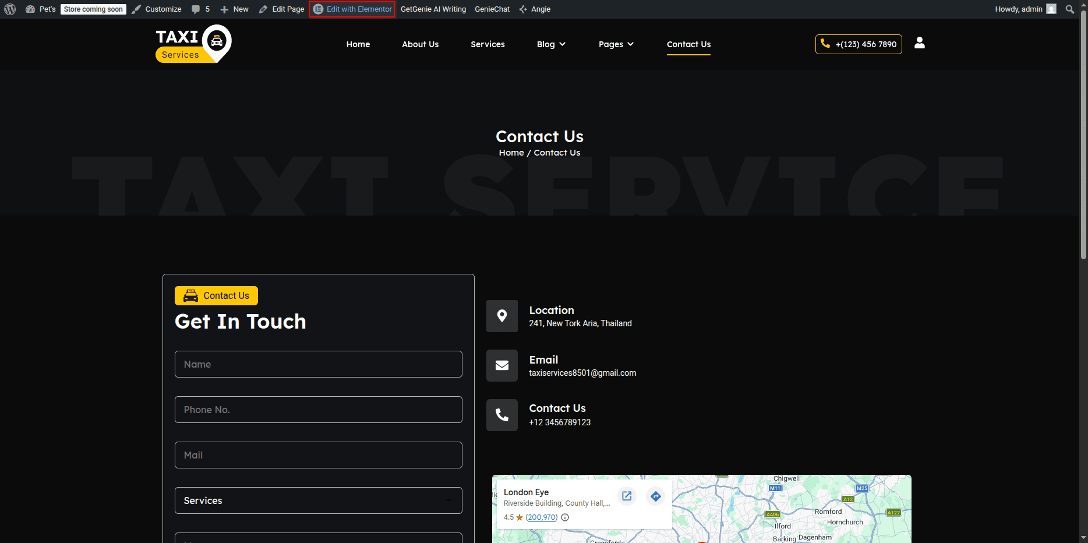Click the Store coming soon badge
Screen dimensions: 1088x543
pos(93,9)
